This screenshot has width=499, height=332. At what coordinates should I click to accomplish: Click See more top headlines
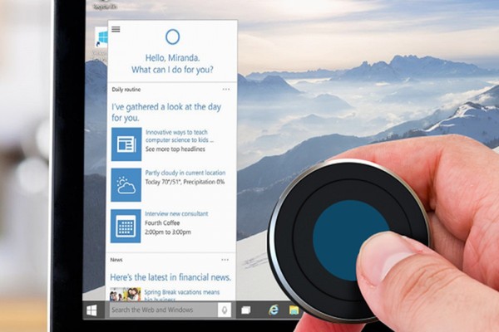175,149
